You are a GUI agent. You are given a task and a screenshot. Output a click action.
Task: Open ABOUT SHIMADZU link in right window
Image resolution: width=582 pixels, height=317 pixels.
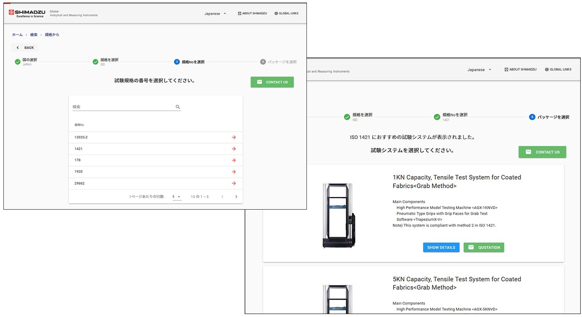click(521, 69)
